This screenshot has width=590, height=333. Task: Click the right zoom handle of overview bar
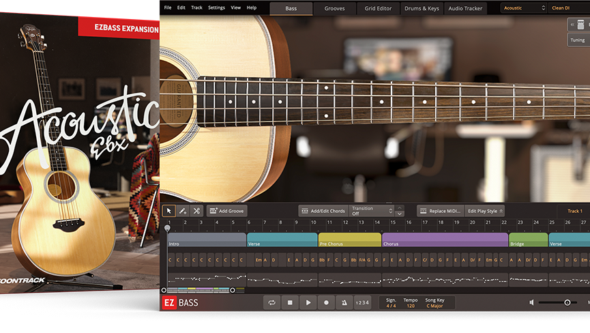tap(233, 290)
